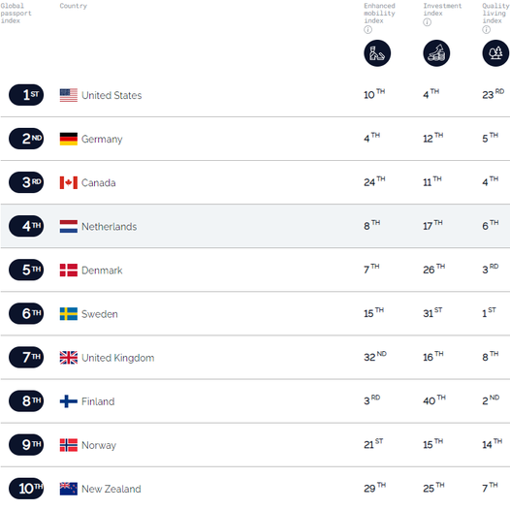Select Denmark's 7th enhanced mobility rank
510x510 pixels.
371,270
